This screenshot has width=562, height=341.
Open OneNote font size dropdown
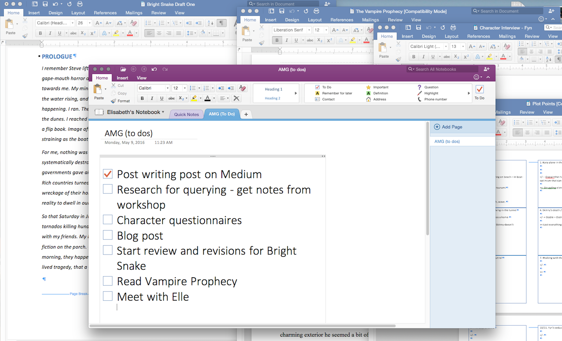point(184,88)
